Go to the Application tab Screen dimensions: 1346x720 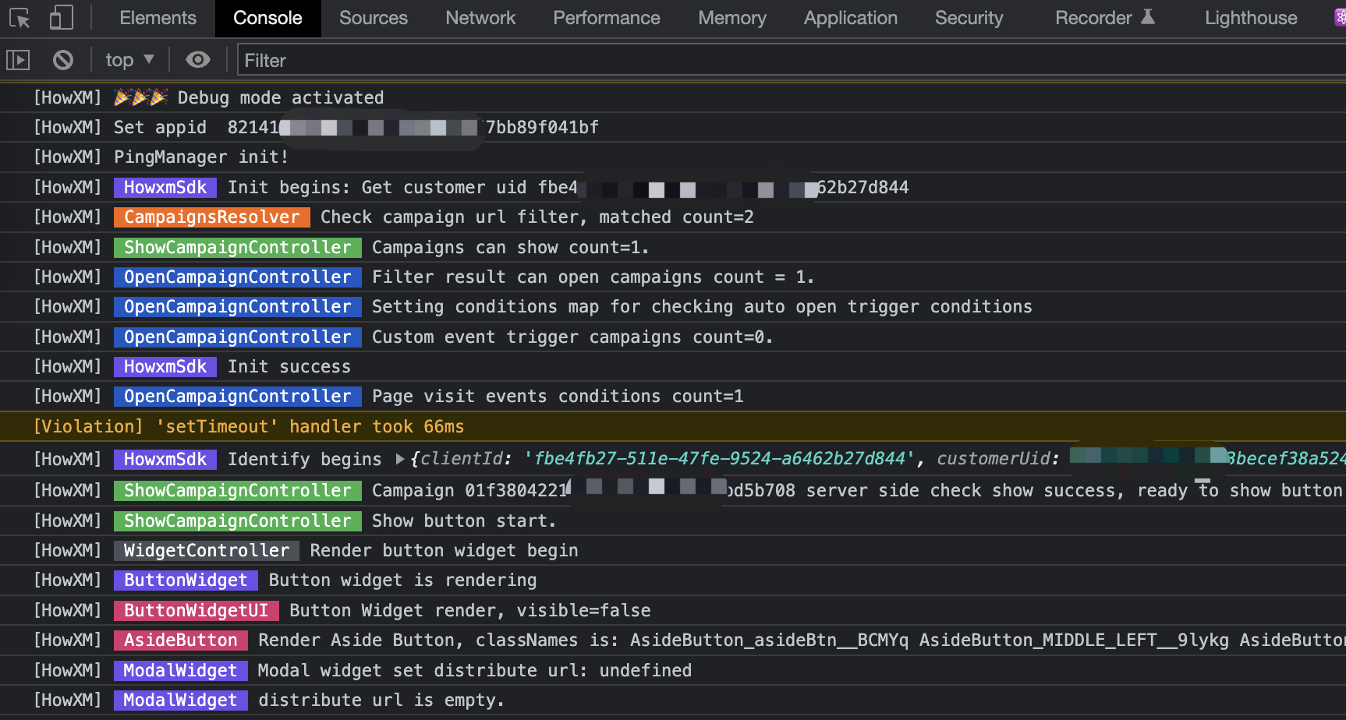click(x=850, y=18)
